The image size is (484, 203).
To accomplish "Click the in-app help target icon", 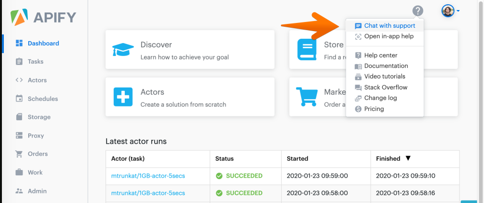I will coord(358,36).
